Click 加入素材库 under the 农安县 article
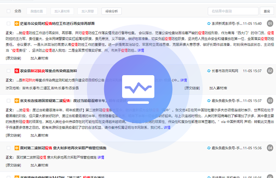The width and height of the screenshot is (276, 178). [x=218, y=88]
